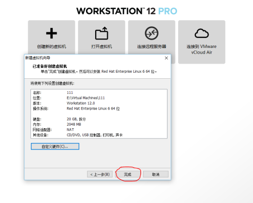Click the connect to remote server icon
Screen dimensions: 253x203
(x=151, y=33)
